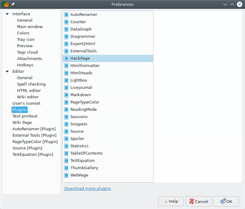Screen dimensions: 245x209
Task: Uncheck the AutoRenamer plugin checkbox
Action: 67,15
